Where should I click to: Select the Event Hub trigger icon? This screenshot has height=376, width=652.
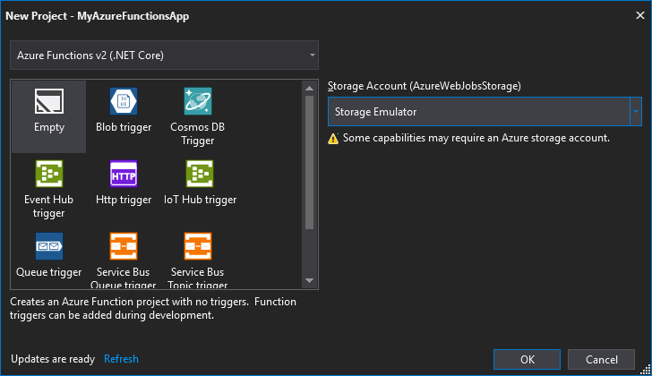[x=49, y=174]
